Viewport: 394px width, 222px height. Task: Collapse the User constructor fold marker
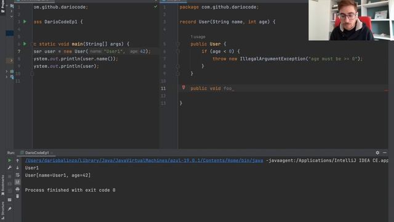[x=178, y=44]
